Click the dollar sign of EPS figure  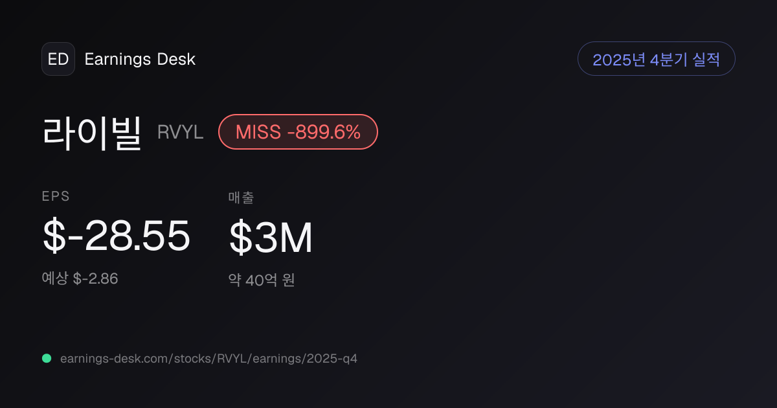click(x=54, y=236)
